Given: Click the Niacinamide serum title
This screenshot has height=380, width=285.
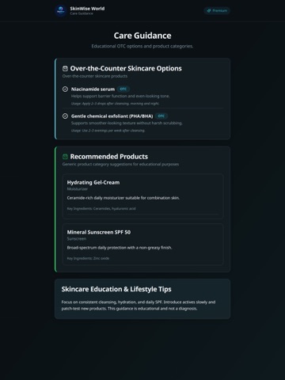Looking at the screenshot, I should pyautogui.click(x=93, y=89).
